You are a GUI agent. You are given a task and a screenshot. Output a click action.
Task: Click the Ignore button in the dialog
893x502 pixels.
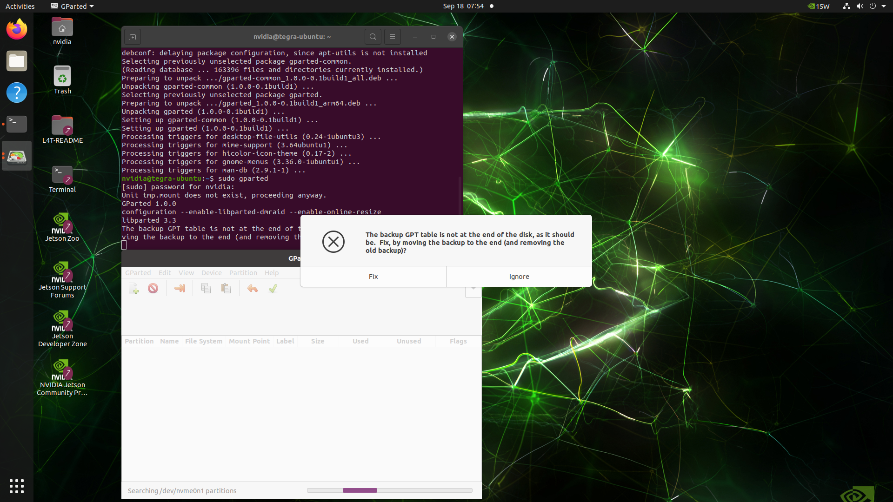(519, 277)
